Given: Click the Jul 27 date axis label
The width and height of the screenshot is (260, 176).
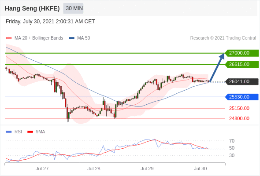Looking at the screenshot, I should tap(42, 169).
